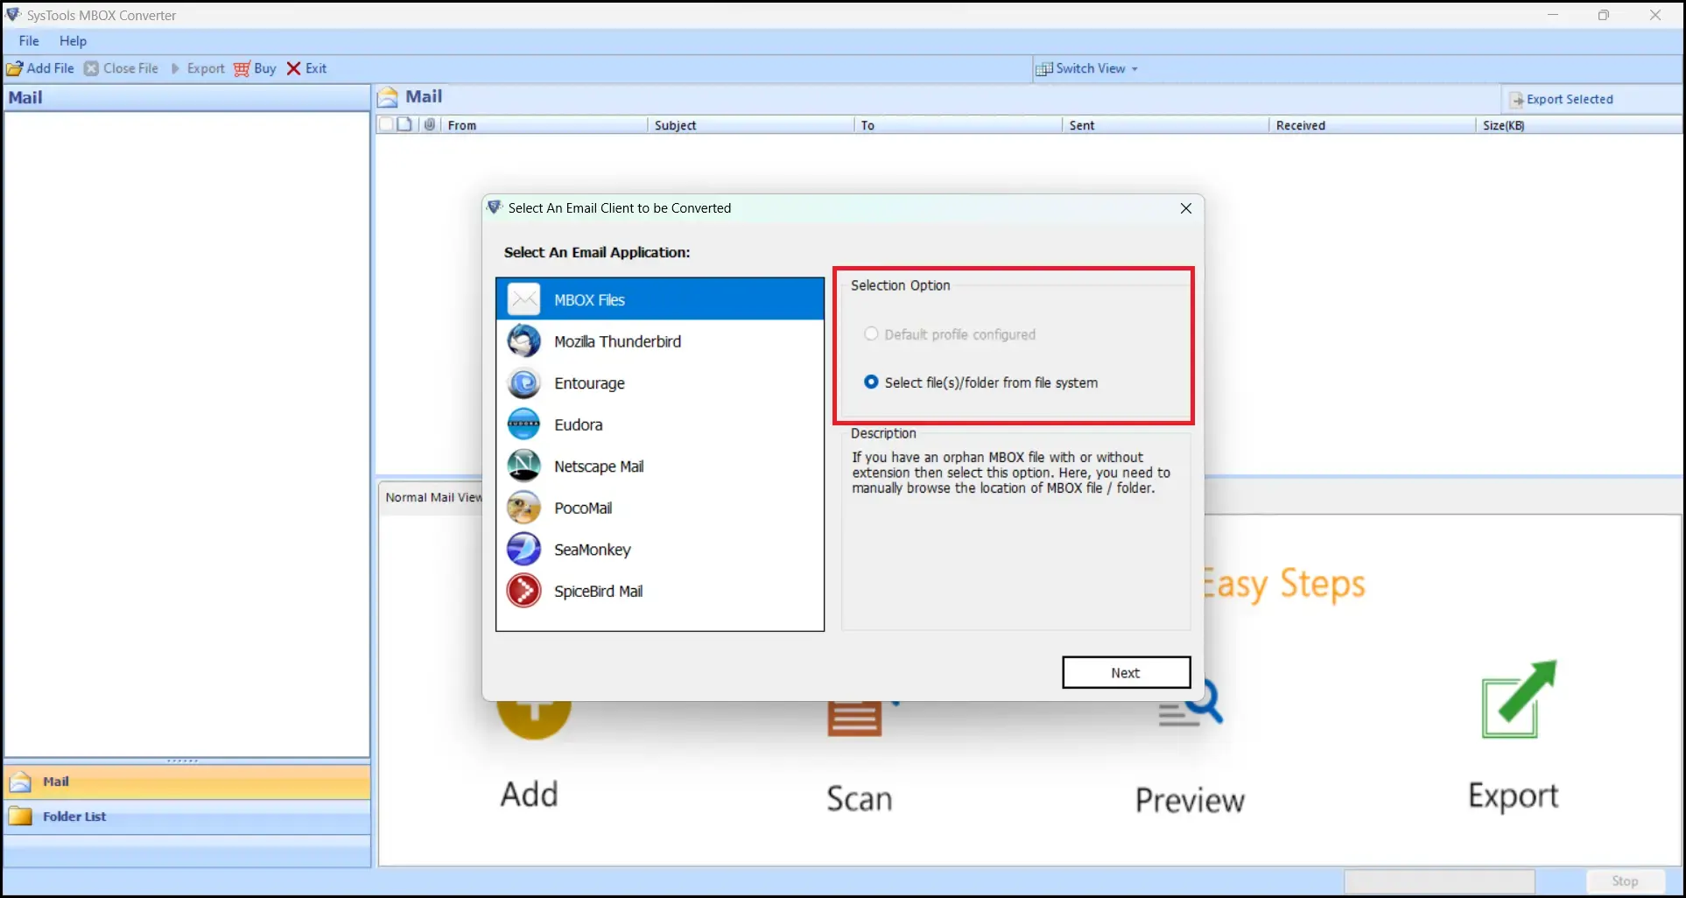Select the SeaMonkey icon

point(524,550)
